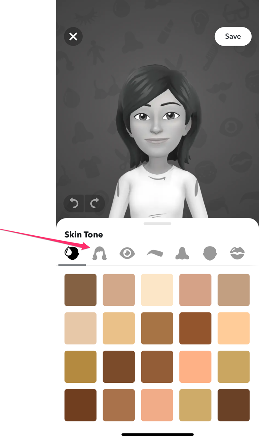This screenshot has width=259, height=440.
Task: Select the bottom-left deep brown swatch
Action: [80, 405]
